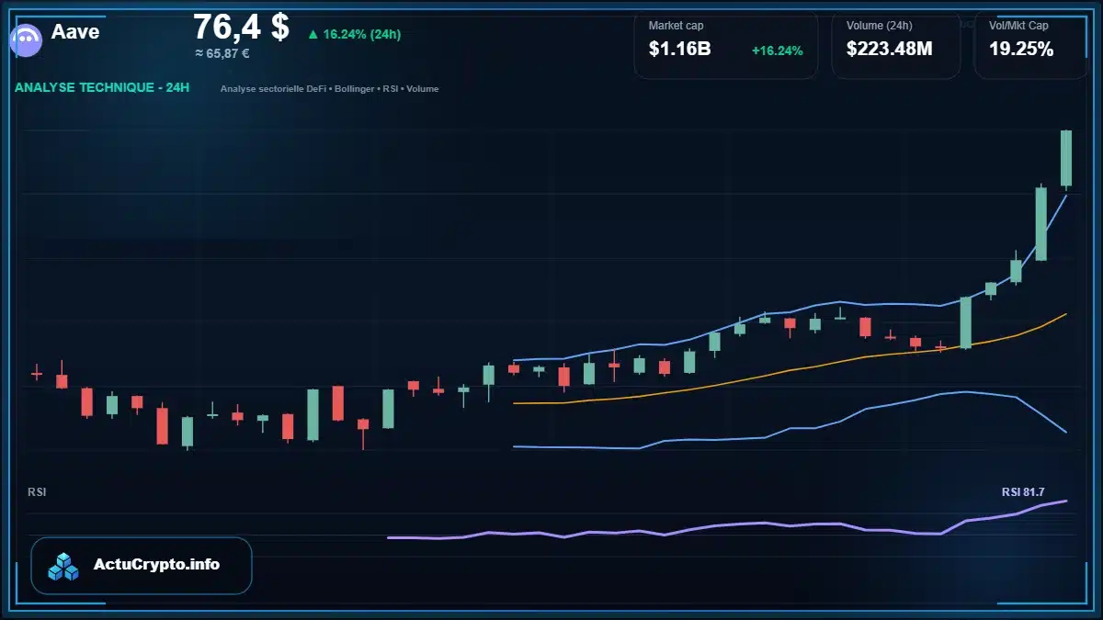The width and height of the screenshot is (1103, 620).
Task: Click the RSI 81.7 reading
Action: coord(1023,492)
